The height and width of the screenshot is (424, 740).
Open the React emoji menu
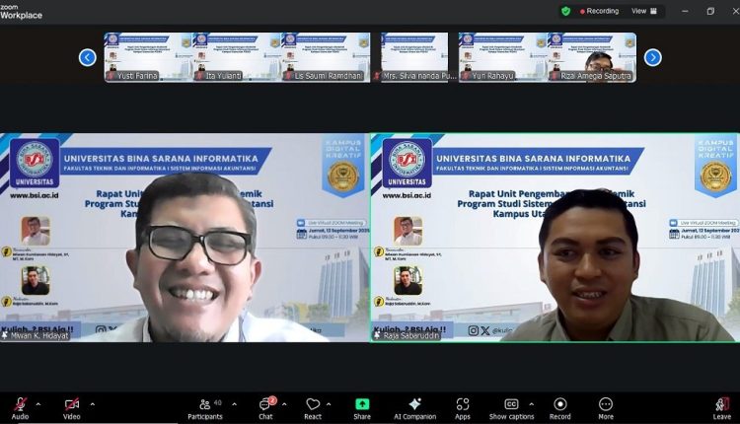pyautogui.click(x=313, y=408)
